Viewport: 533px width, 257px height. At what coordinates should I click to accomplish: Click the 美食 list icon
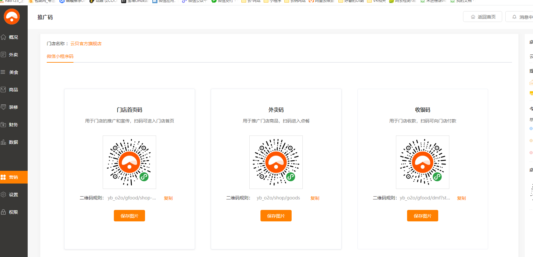coord(3,72)
